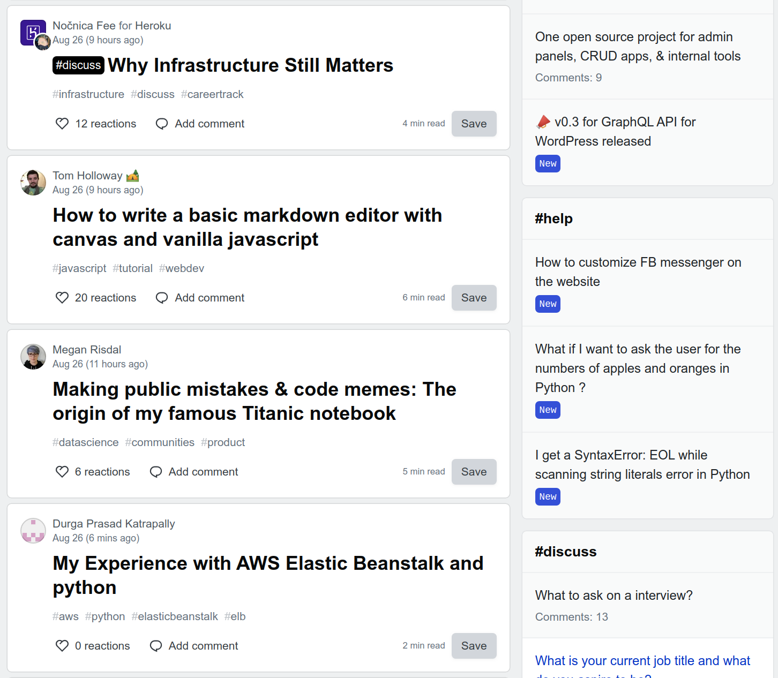Open Megan Risdal's avatar
The image size is (778, 678).
33,357
